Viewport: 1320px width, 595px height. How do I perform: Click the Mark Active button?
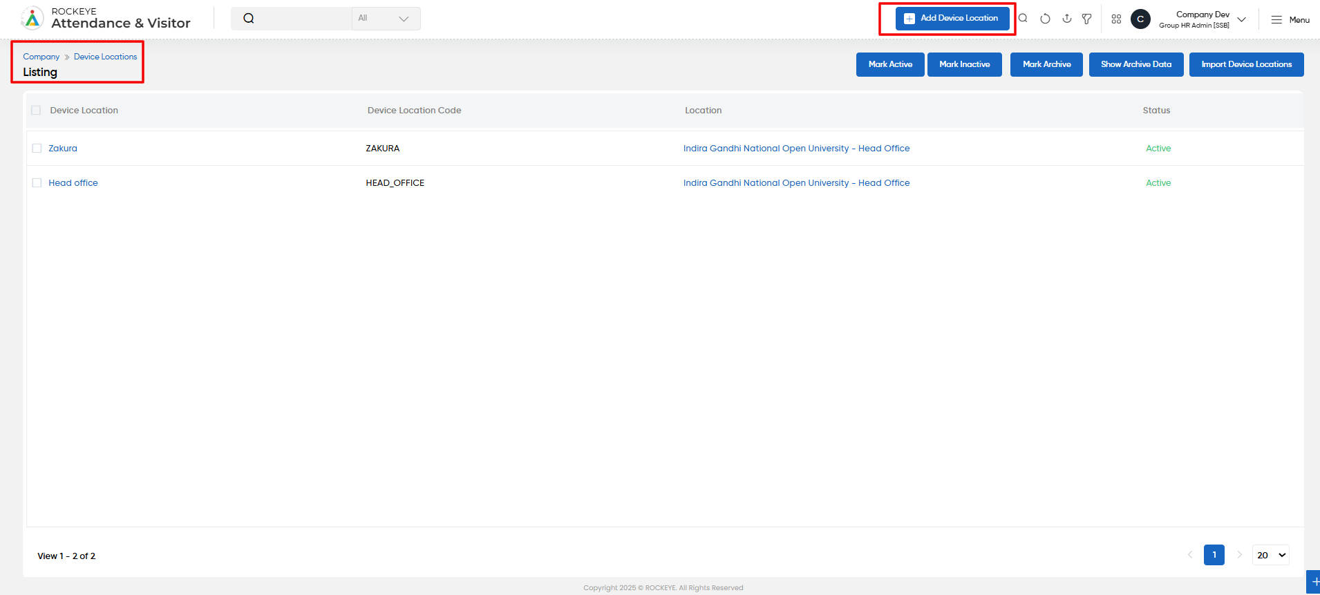(890, 64)
